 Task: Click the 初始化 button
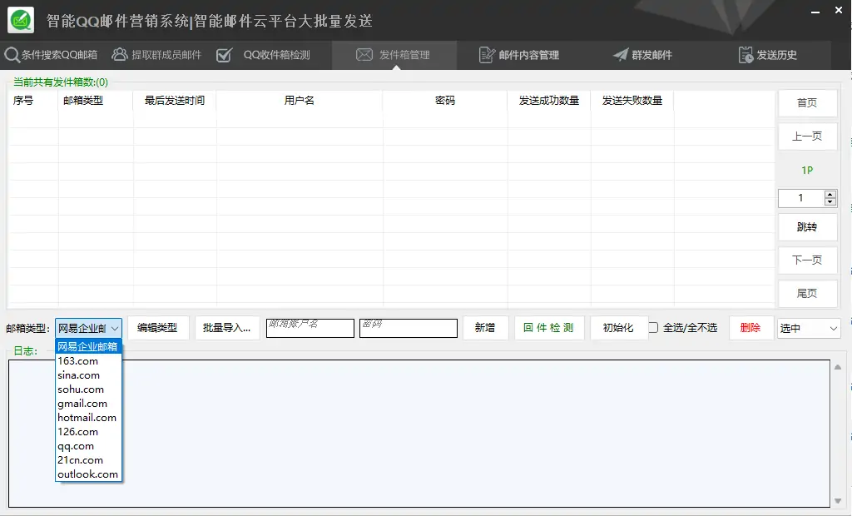point(618,327)
